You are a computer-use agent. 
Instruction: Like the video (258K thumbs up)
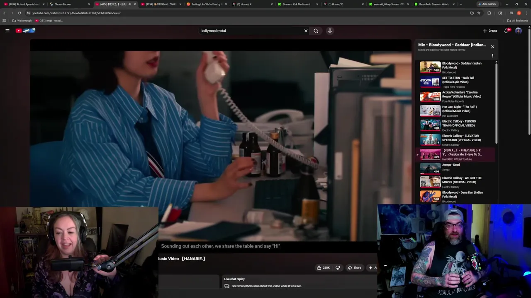(323, 268)
